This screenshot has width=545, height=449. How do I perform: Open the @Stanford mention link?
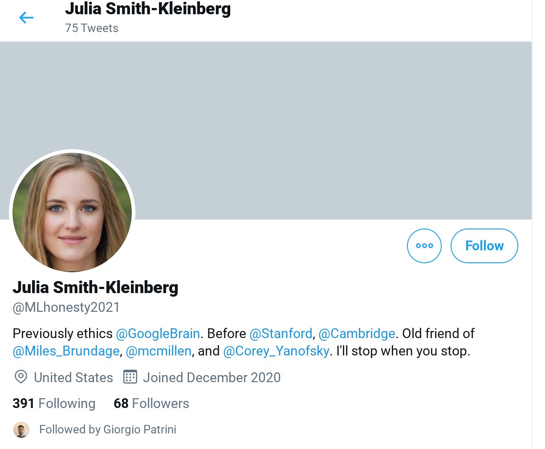point(281,334)
